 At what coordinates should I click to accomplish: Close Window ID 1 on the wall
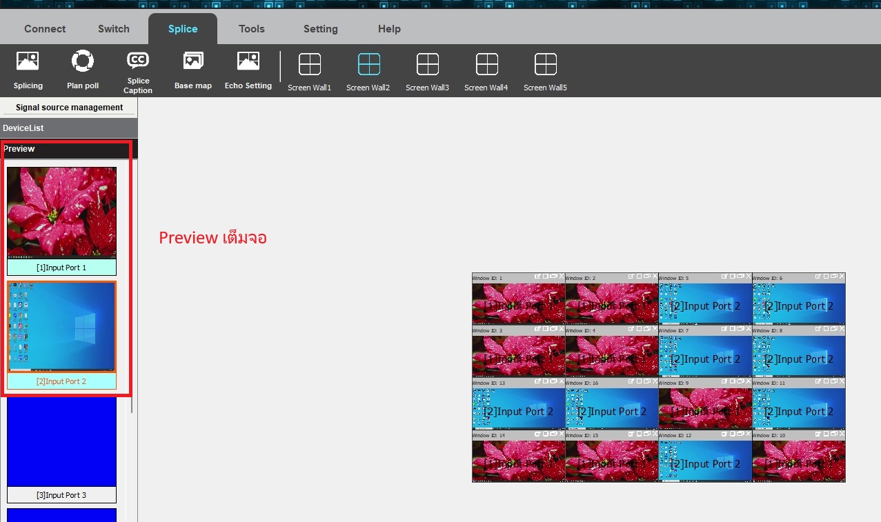[562, 277]
